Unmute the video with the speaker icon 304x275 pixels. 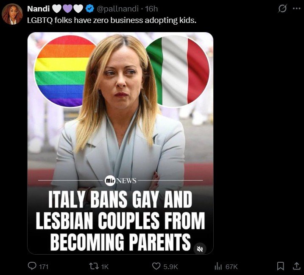click(200, 249)
